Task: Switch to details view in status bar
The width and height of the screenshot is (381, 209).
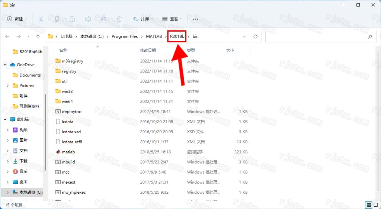Action: tap(368, 205)
